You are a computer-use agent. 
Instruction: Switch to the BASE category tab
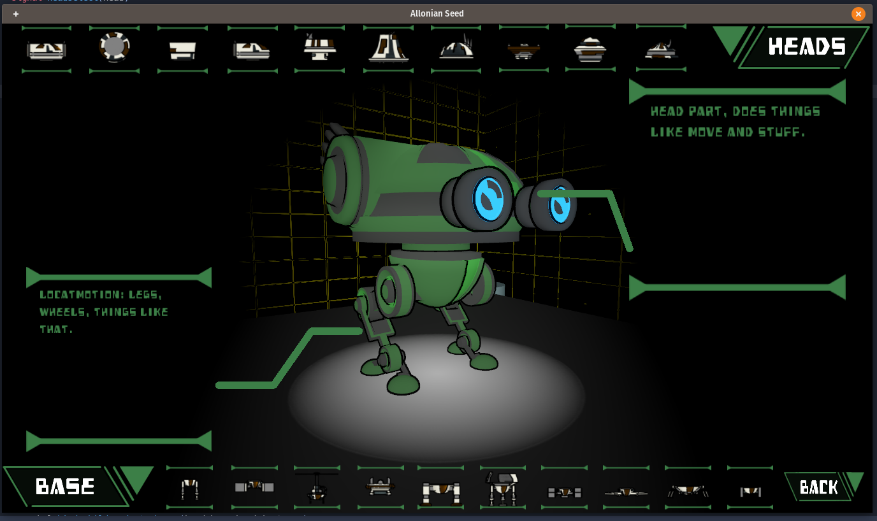pos(65,487)
